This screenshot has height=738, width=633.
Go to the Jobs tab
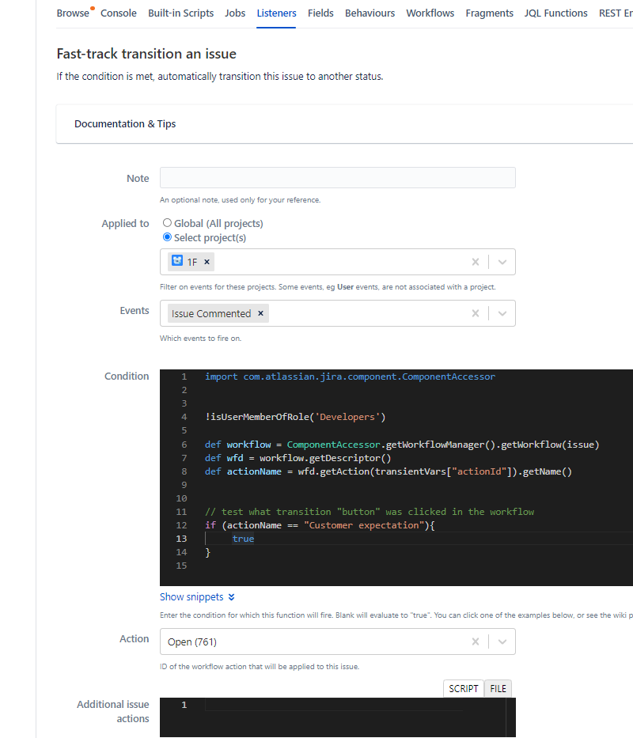(234, 13)
